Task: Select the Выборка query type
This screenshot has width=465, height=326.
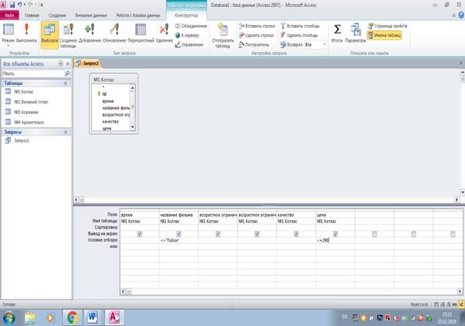Action: point(49,35)
